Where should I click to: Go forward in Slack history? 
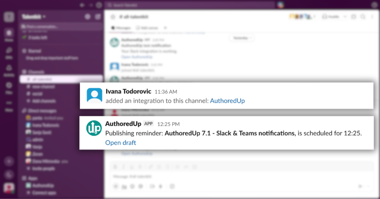(91, 5)
